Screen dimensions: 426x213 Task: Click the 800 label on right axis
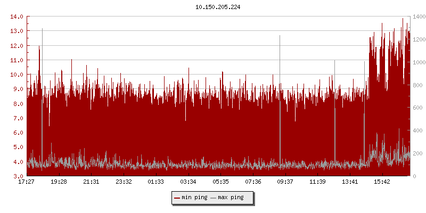click(417, 85)
